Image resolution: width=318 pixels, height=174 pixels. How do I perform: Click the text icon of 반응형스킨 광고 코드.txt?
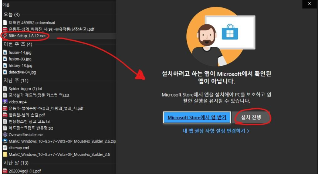click(x=5, y=122)
